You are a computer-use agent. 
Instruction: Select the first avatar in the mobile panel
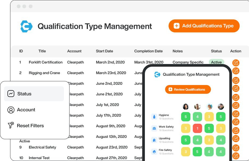(186, 107)
